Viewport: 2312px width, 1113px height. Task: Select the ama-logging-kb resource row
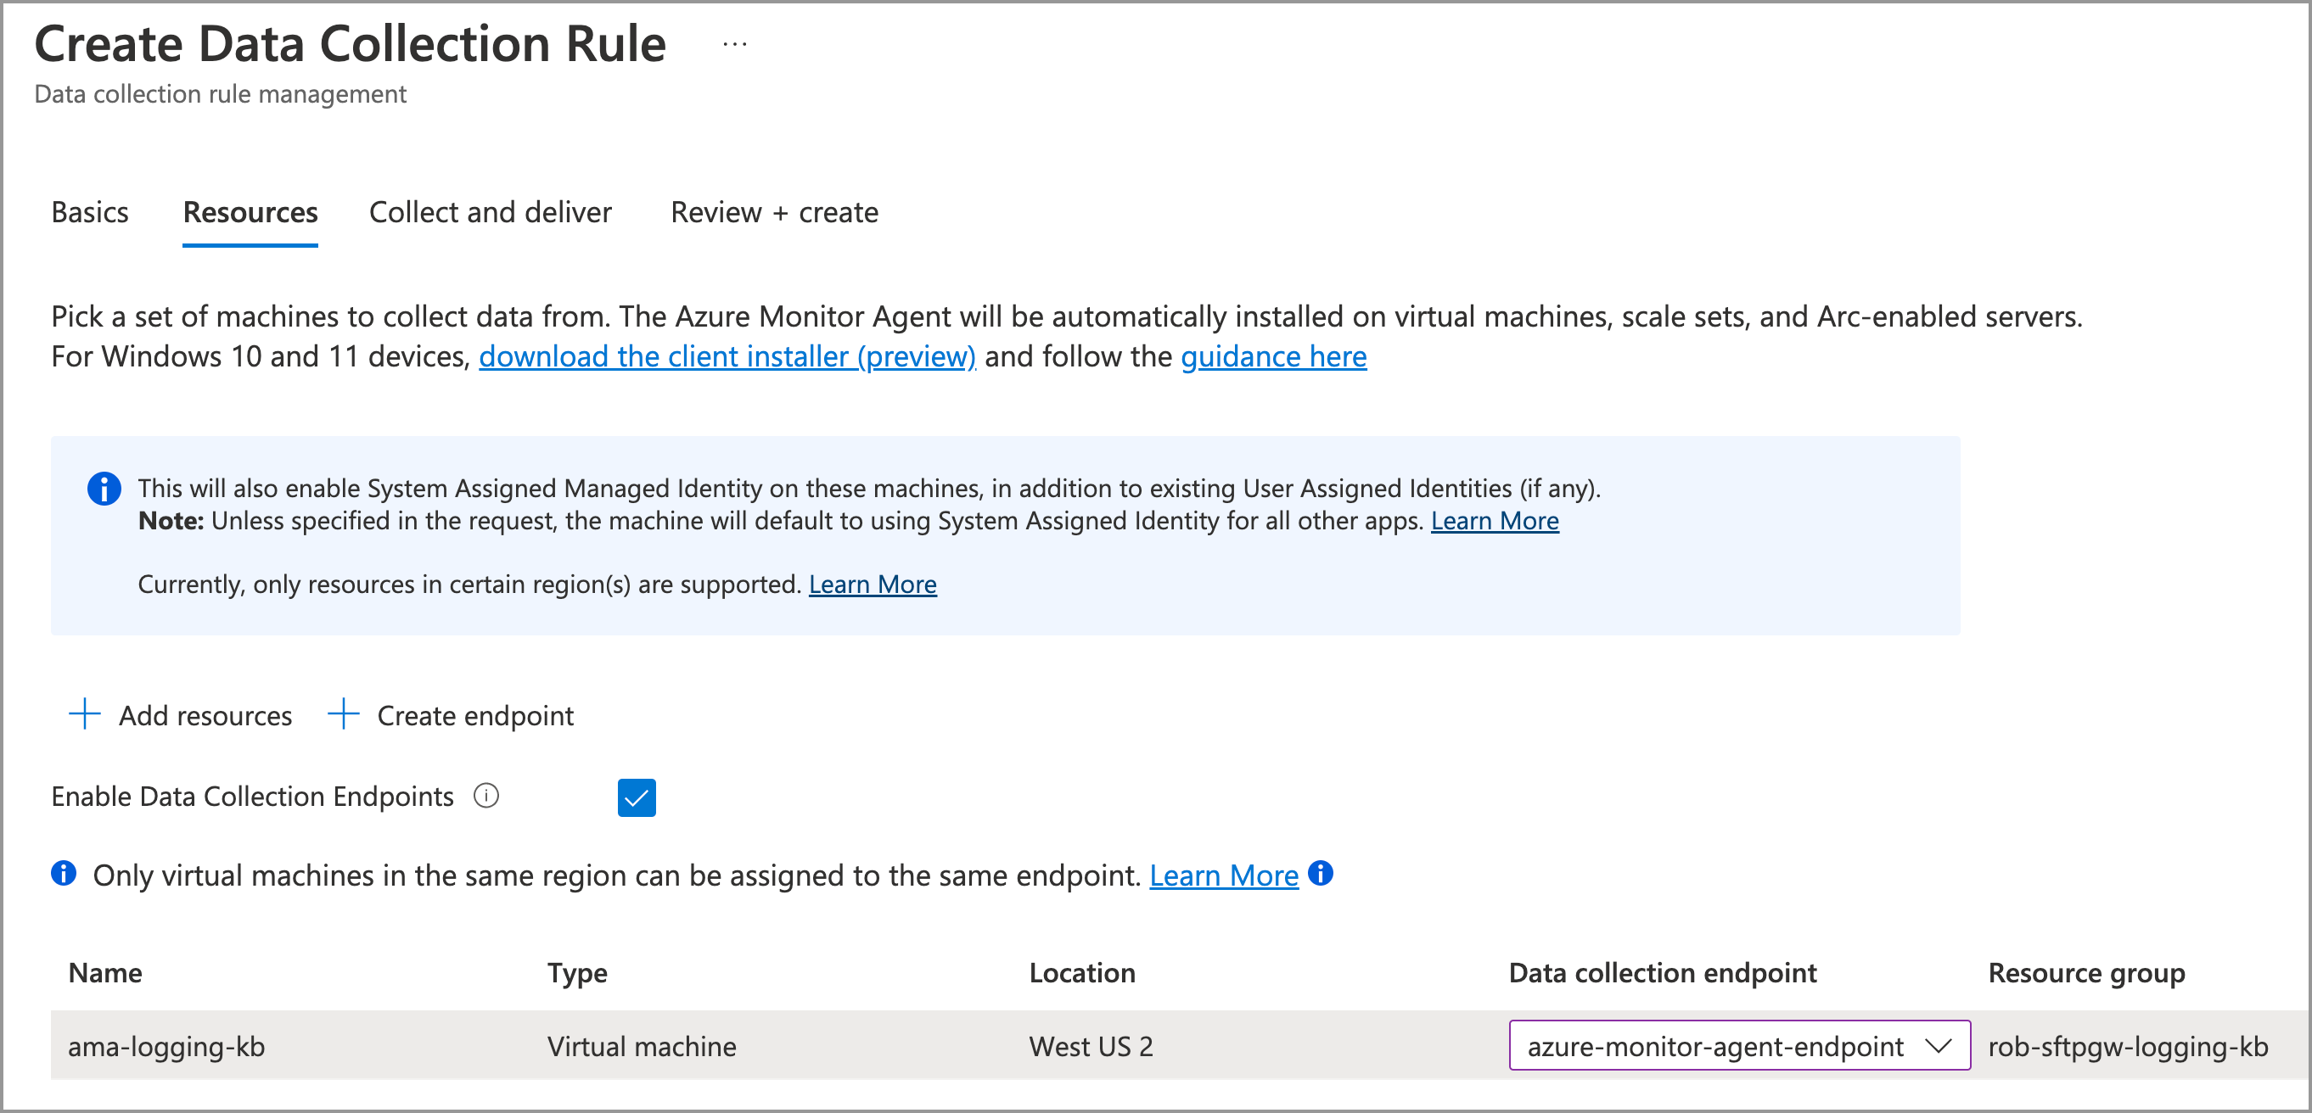[1179, 1046]
